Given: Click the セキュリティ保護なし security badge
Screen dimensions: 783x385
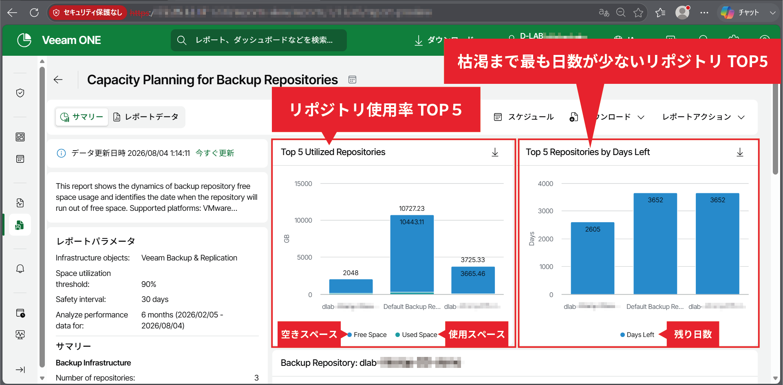Looking at the screenshot, I should click(x=88, y=13).
